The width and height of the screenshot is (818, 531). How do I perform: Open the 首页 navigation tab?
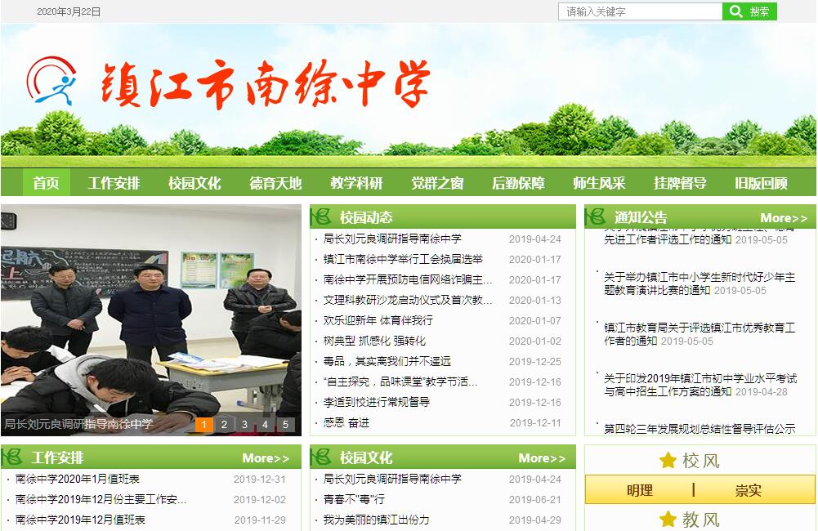(46, 183)
